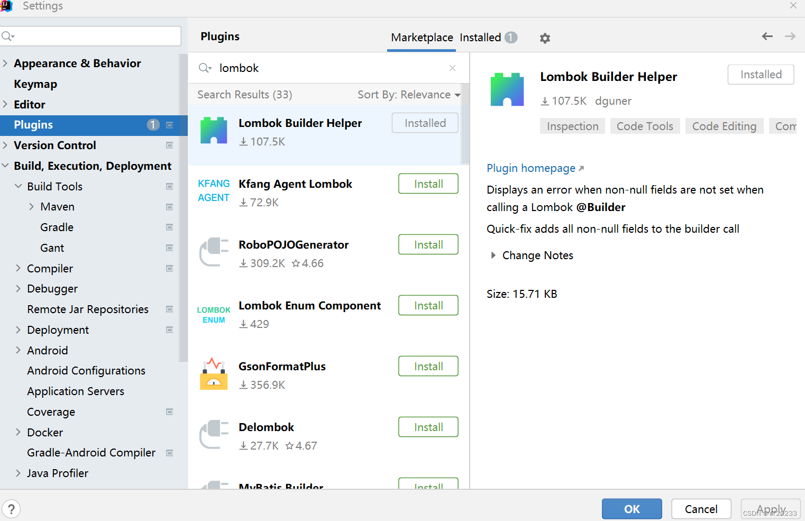805x521 pixels.
Task: Expand Appearance & Behavior section
Action: point(5,63)
